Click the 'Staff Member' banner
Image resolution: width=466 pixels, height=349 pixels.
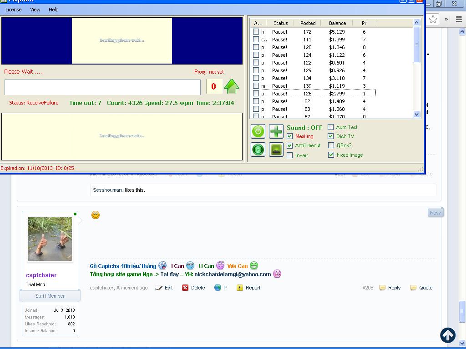click(x=50, y=296)
